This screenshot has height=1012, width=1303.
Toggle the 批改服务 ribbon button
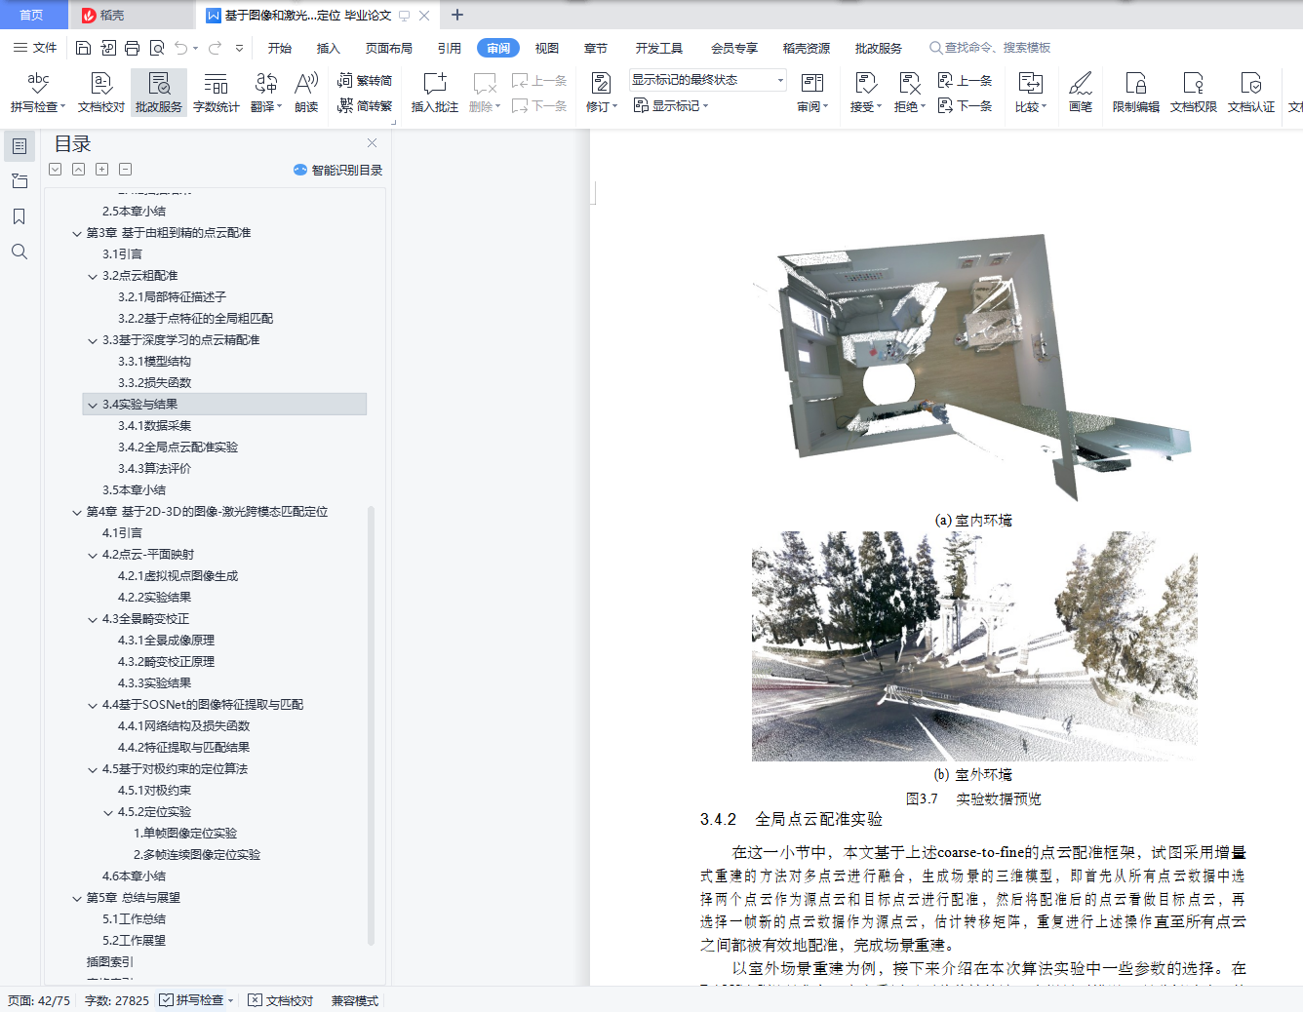coord(159,93)
